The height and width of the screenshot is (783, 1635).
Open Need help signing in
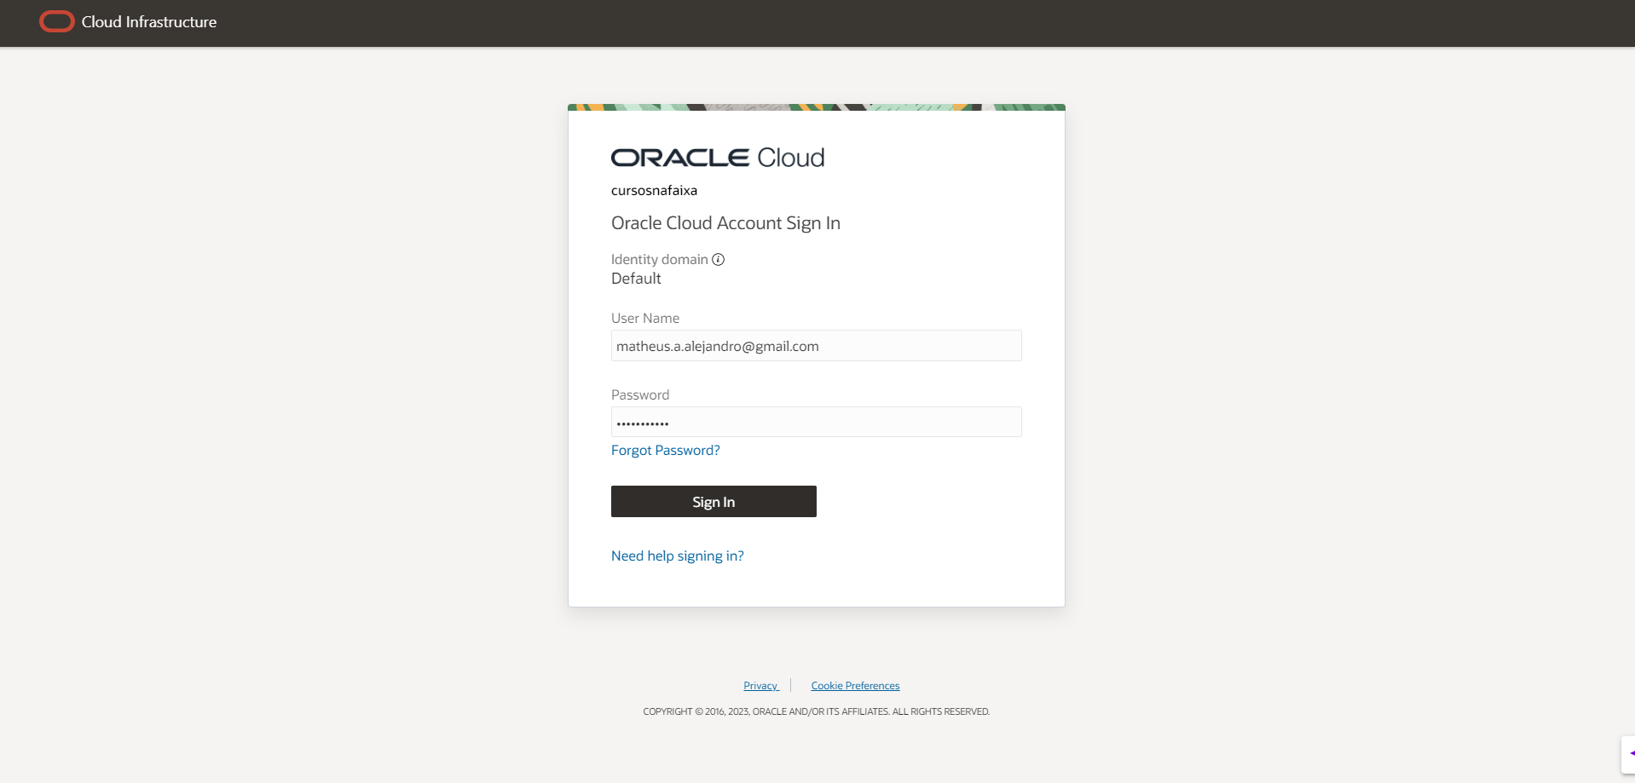pyautogui.click(x=677, y=556)
